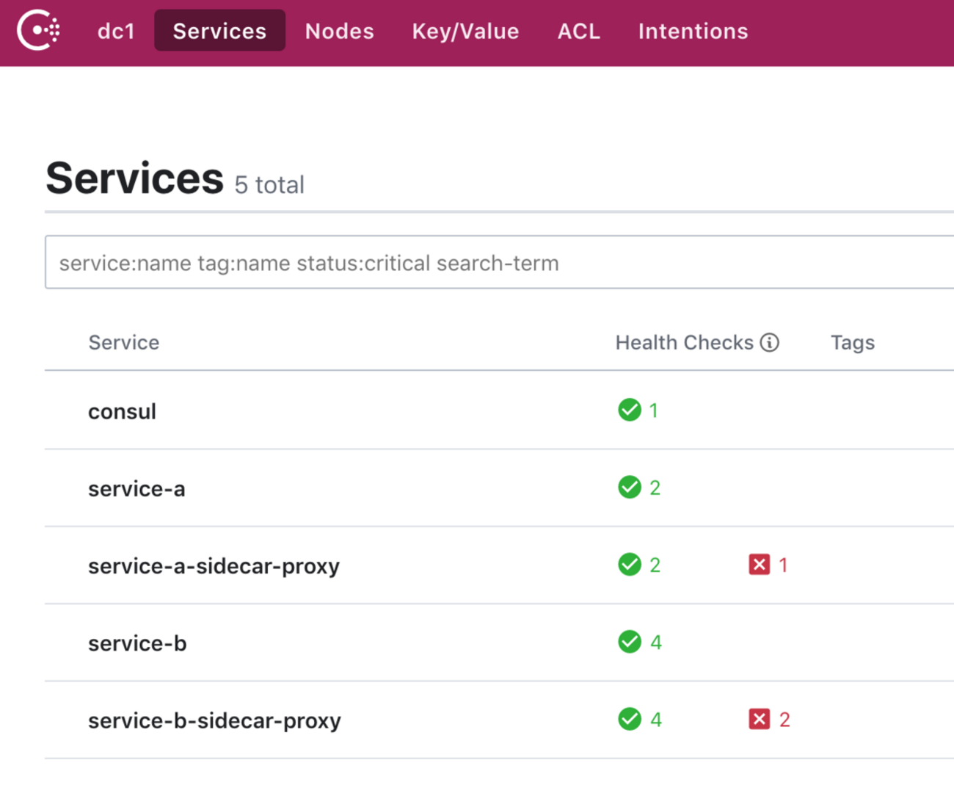The width and height of the screenshot is (954, 807).
Task: Click the failing check icon for service-a-sidecar-proxy
Action: pyautogui.click(x=760, y=564)
